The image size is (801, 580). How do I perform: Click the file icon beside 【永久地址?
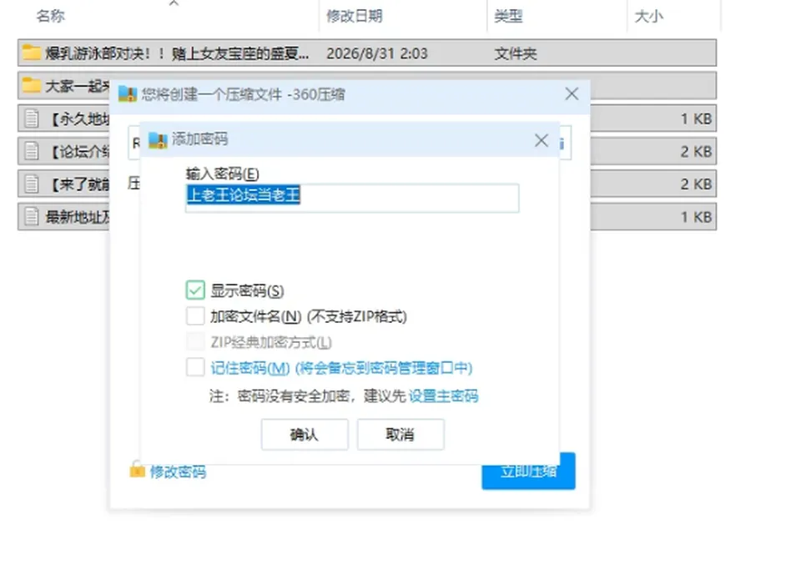click(x=32, y=118)
